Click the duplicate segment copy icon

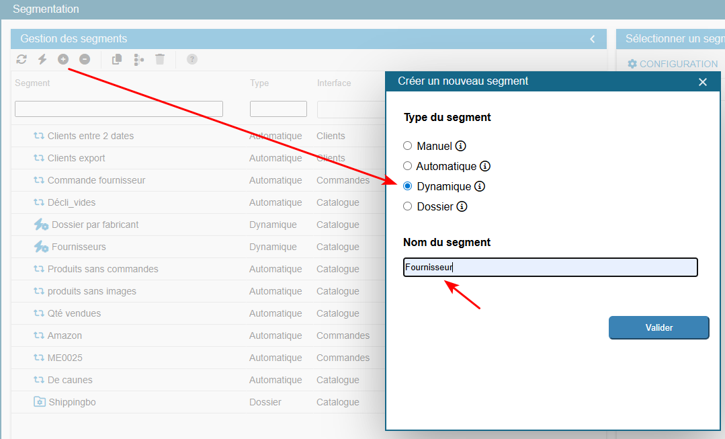117,59
